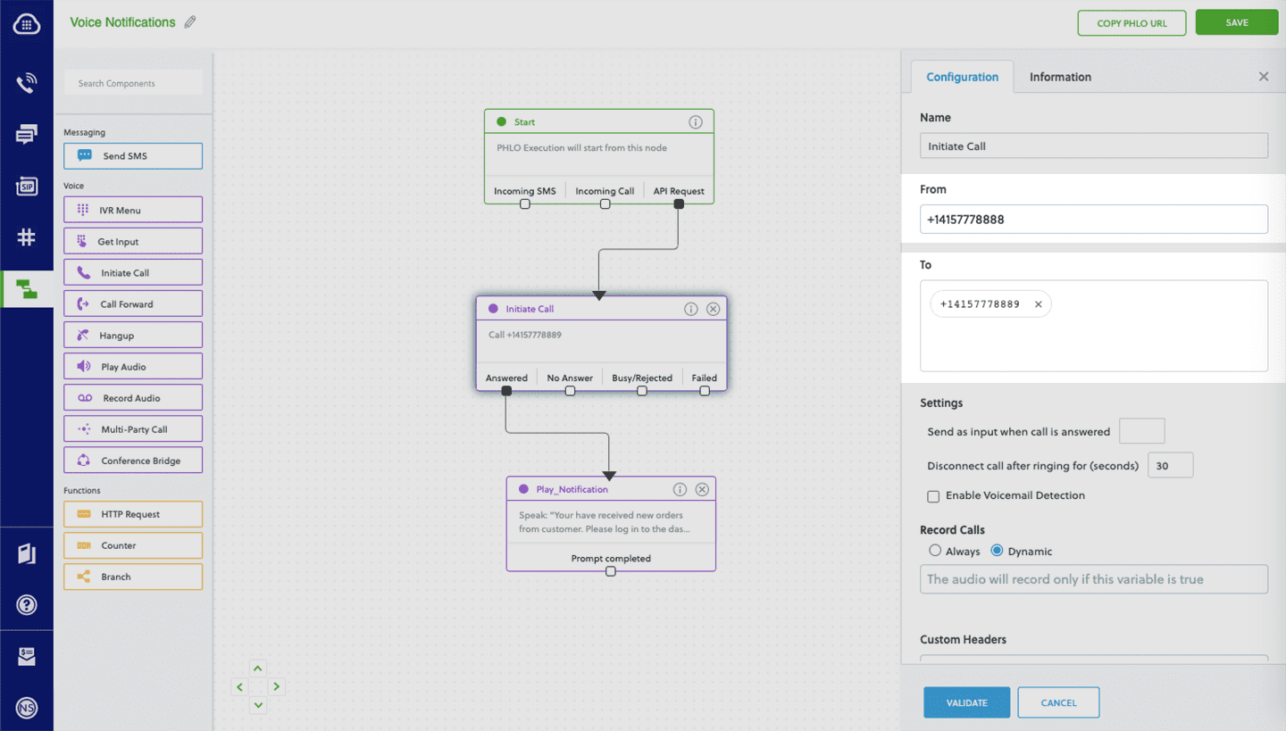Save the PHLO

coord(1237,23)
